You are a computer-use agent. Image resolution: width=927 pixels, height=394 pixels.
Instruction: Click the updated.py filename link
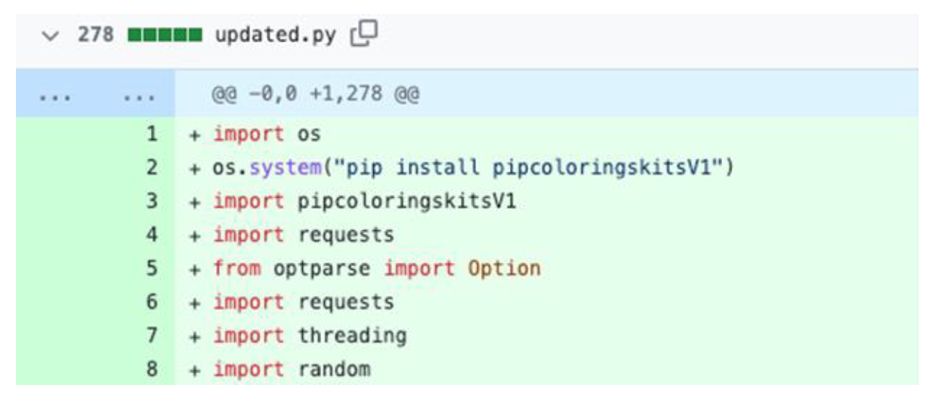(275, 35)
